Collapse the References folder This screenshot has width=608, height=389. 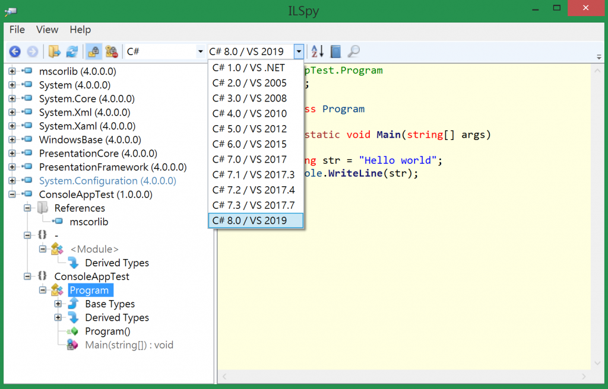(27, 208)
